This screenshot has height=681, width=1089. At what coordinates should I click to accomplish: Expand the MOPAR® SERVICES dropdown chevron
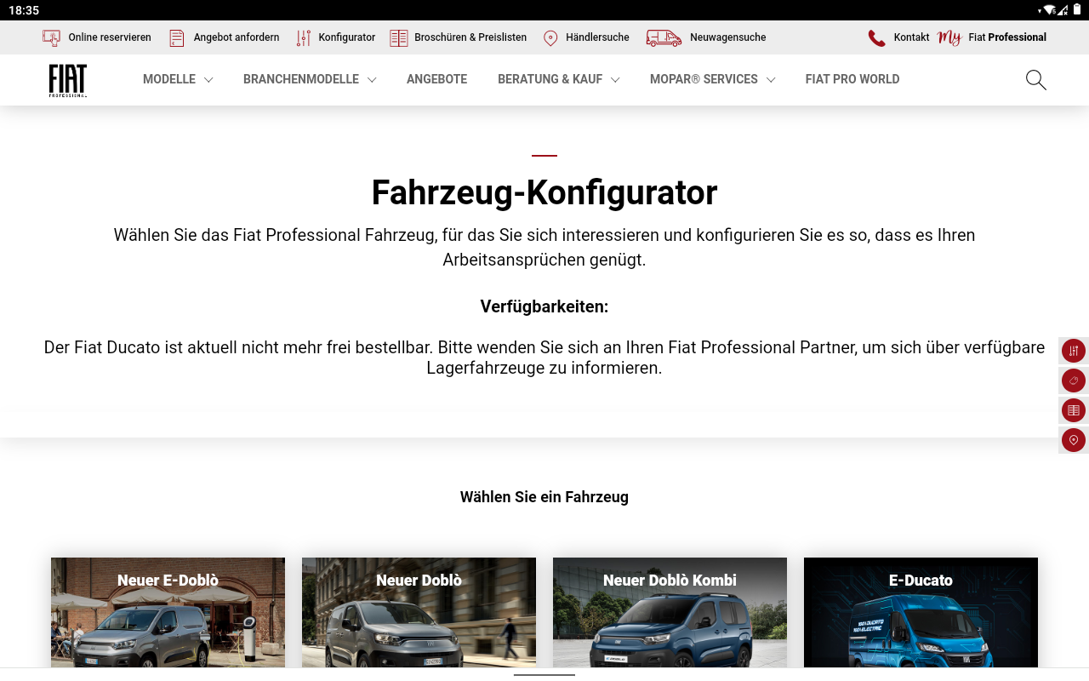pyautogui.click(x=771, y=80)
